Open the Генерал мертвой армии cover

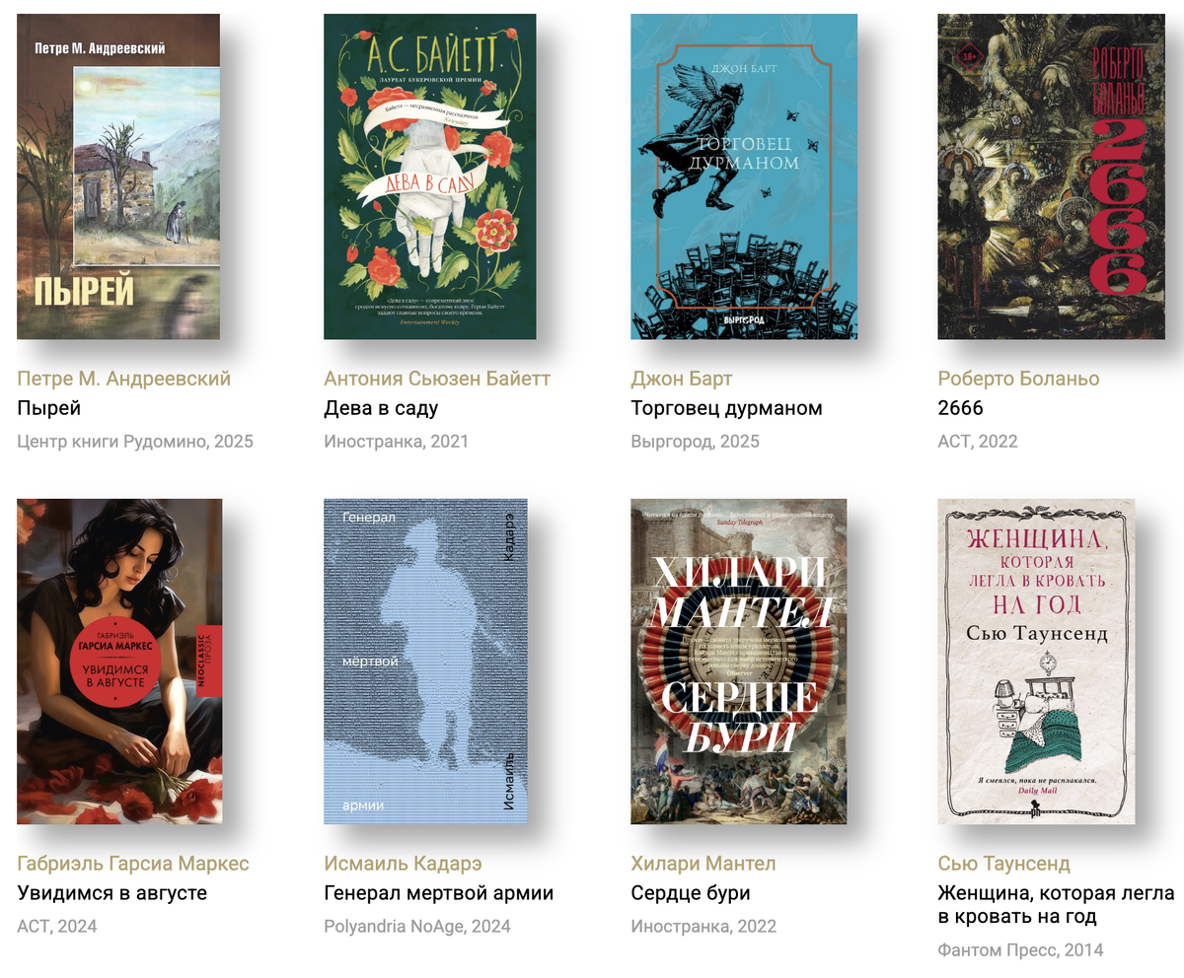pos(425,662)
